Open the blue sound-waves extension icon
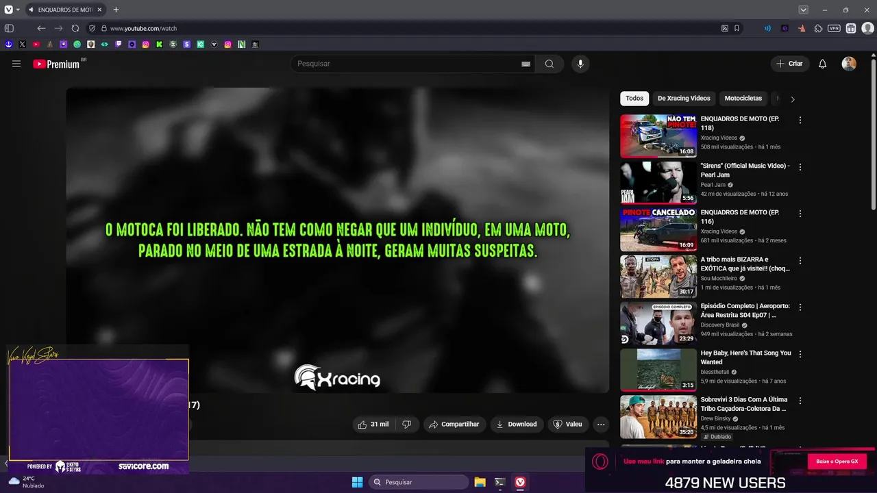Screen dimensions: 877x493 (x=767, y=29)
